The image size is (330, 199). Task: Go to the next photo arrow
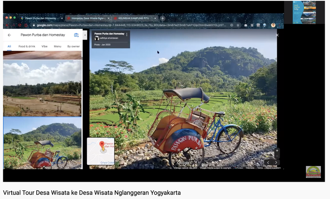[x=276, y=163]
